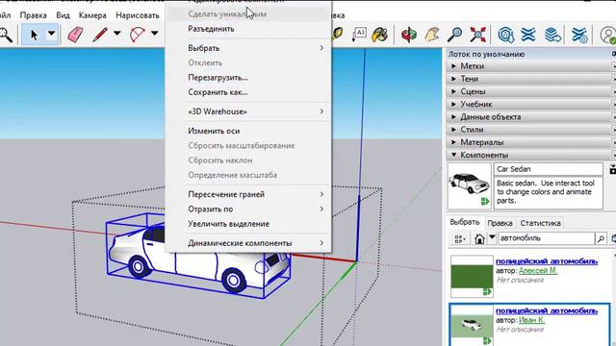Select the Иван К. police car thumbnail
Image resolution: width=616 pixels, height=346 pixels.
click(x=472, y=325)
